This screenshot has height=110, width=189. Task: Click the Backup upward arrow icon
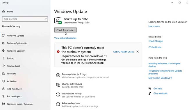coord(3,58)
